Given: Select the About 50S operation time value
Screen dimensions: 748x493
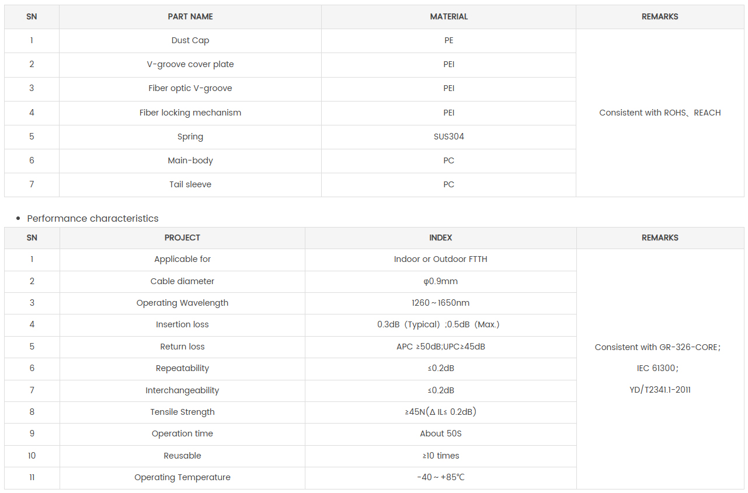Looking at the screenshot, I should pos(440,433).
